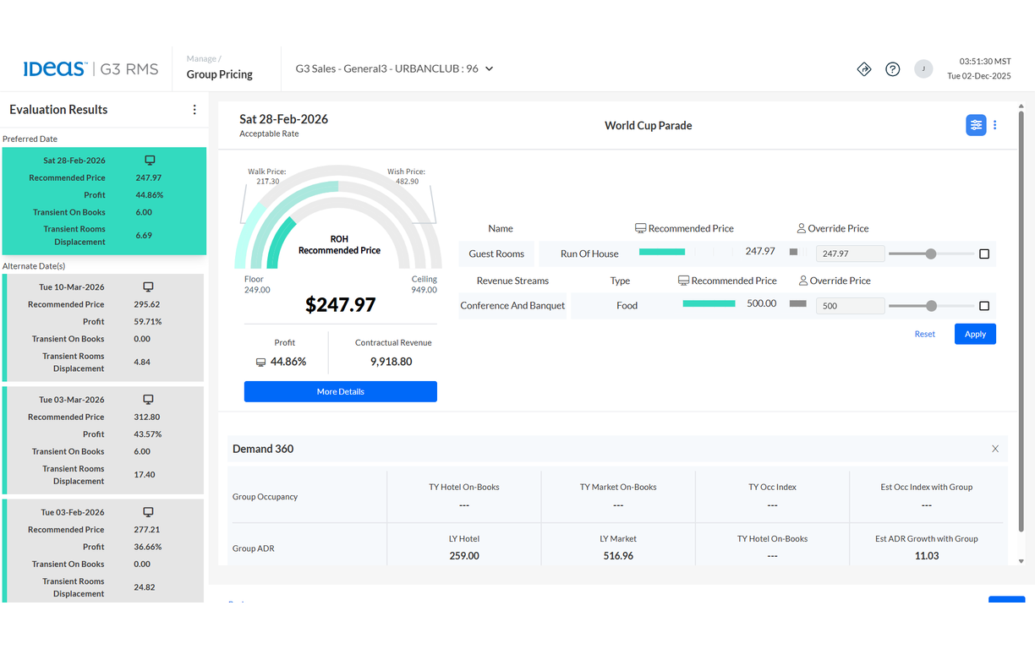This screenshot has width=1035, height=649.
Task: Click the Run Of House cell
Action: (x=589, y=254)
